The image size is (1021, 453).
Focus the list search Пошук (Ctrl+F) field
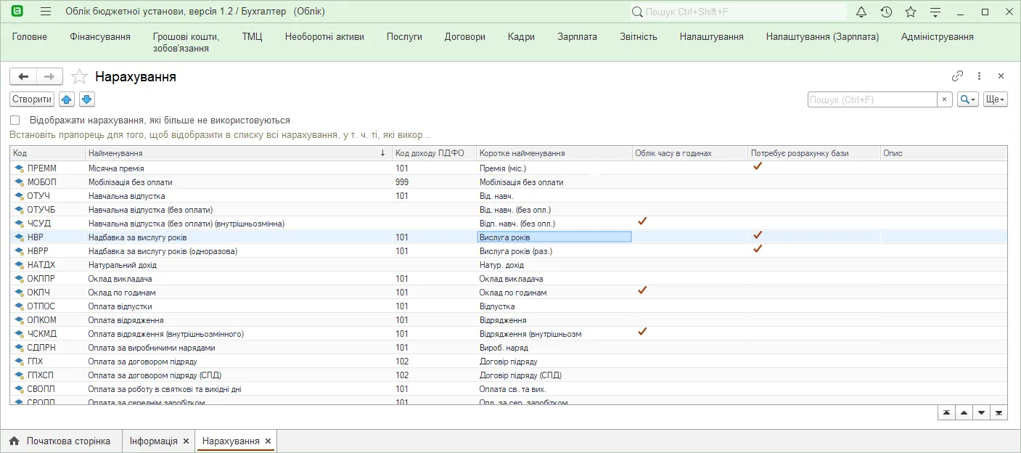(x=872, y=99)
